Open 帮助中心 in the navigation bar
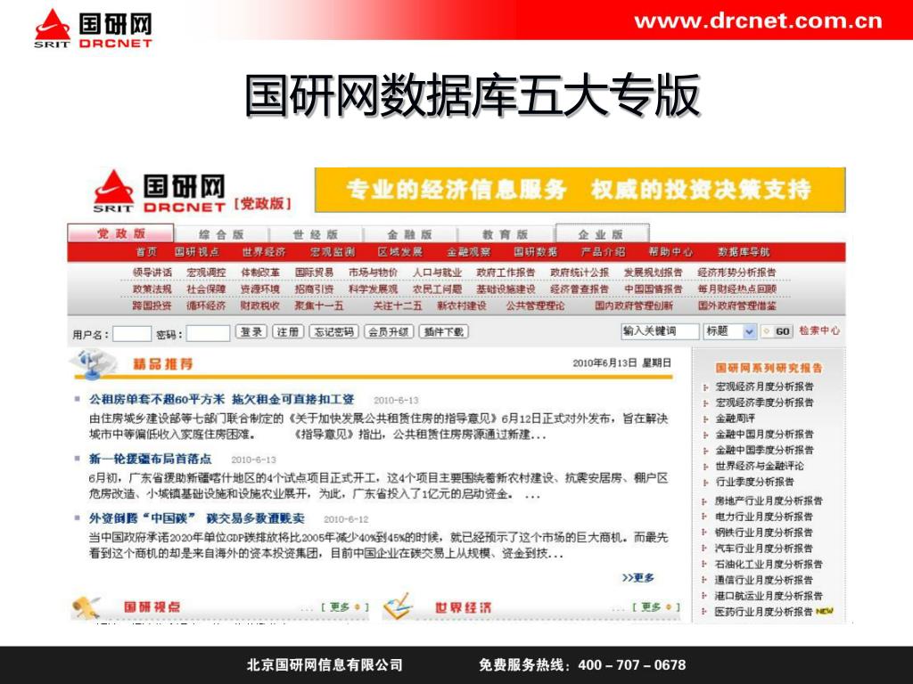The width and height of the screenshot is (913, 684). [x=670, y=252]
